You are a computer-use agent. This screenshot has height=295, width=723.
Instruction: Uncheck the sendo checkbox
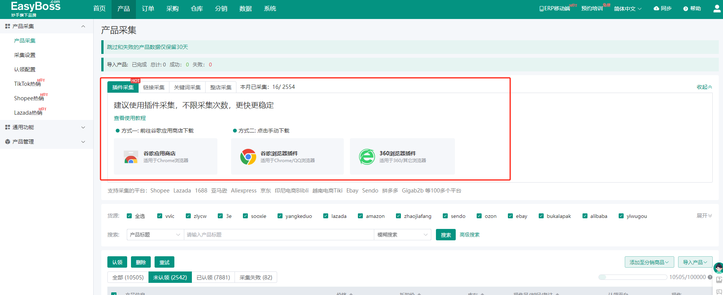(445, 216)
